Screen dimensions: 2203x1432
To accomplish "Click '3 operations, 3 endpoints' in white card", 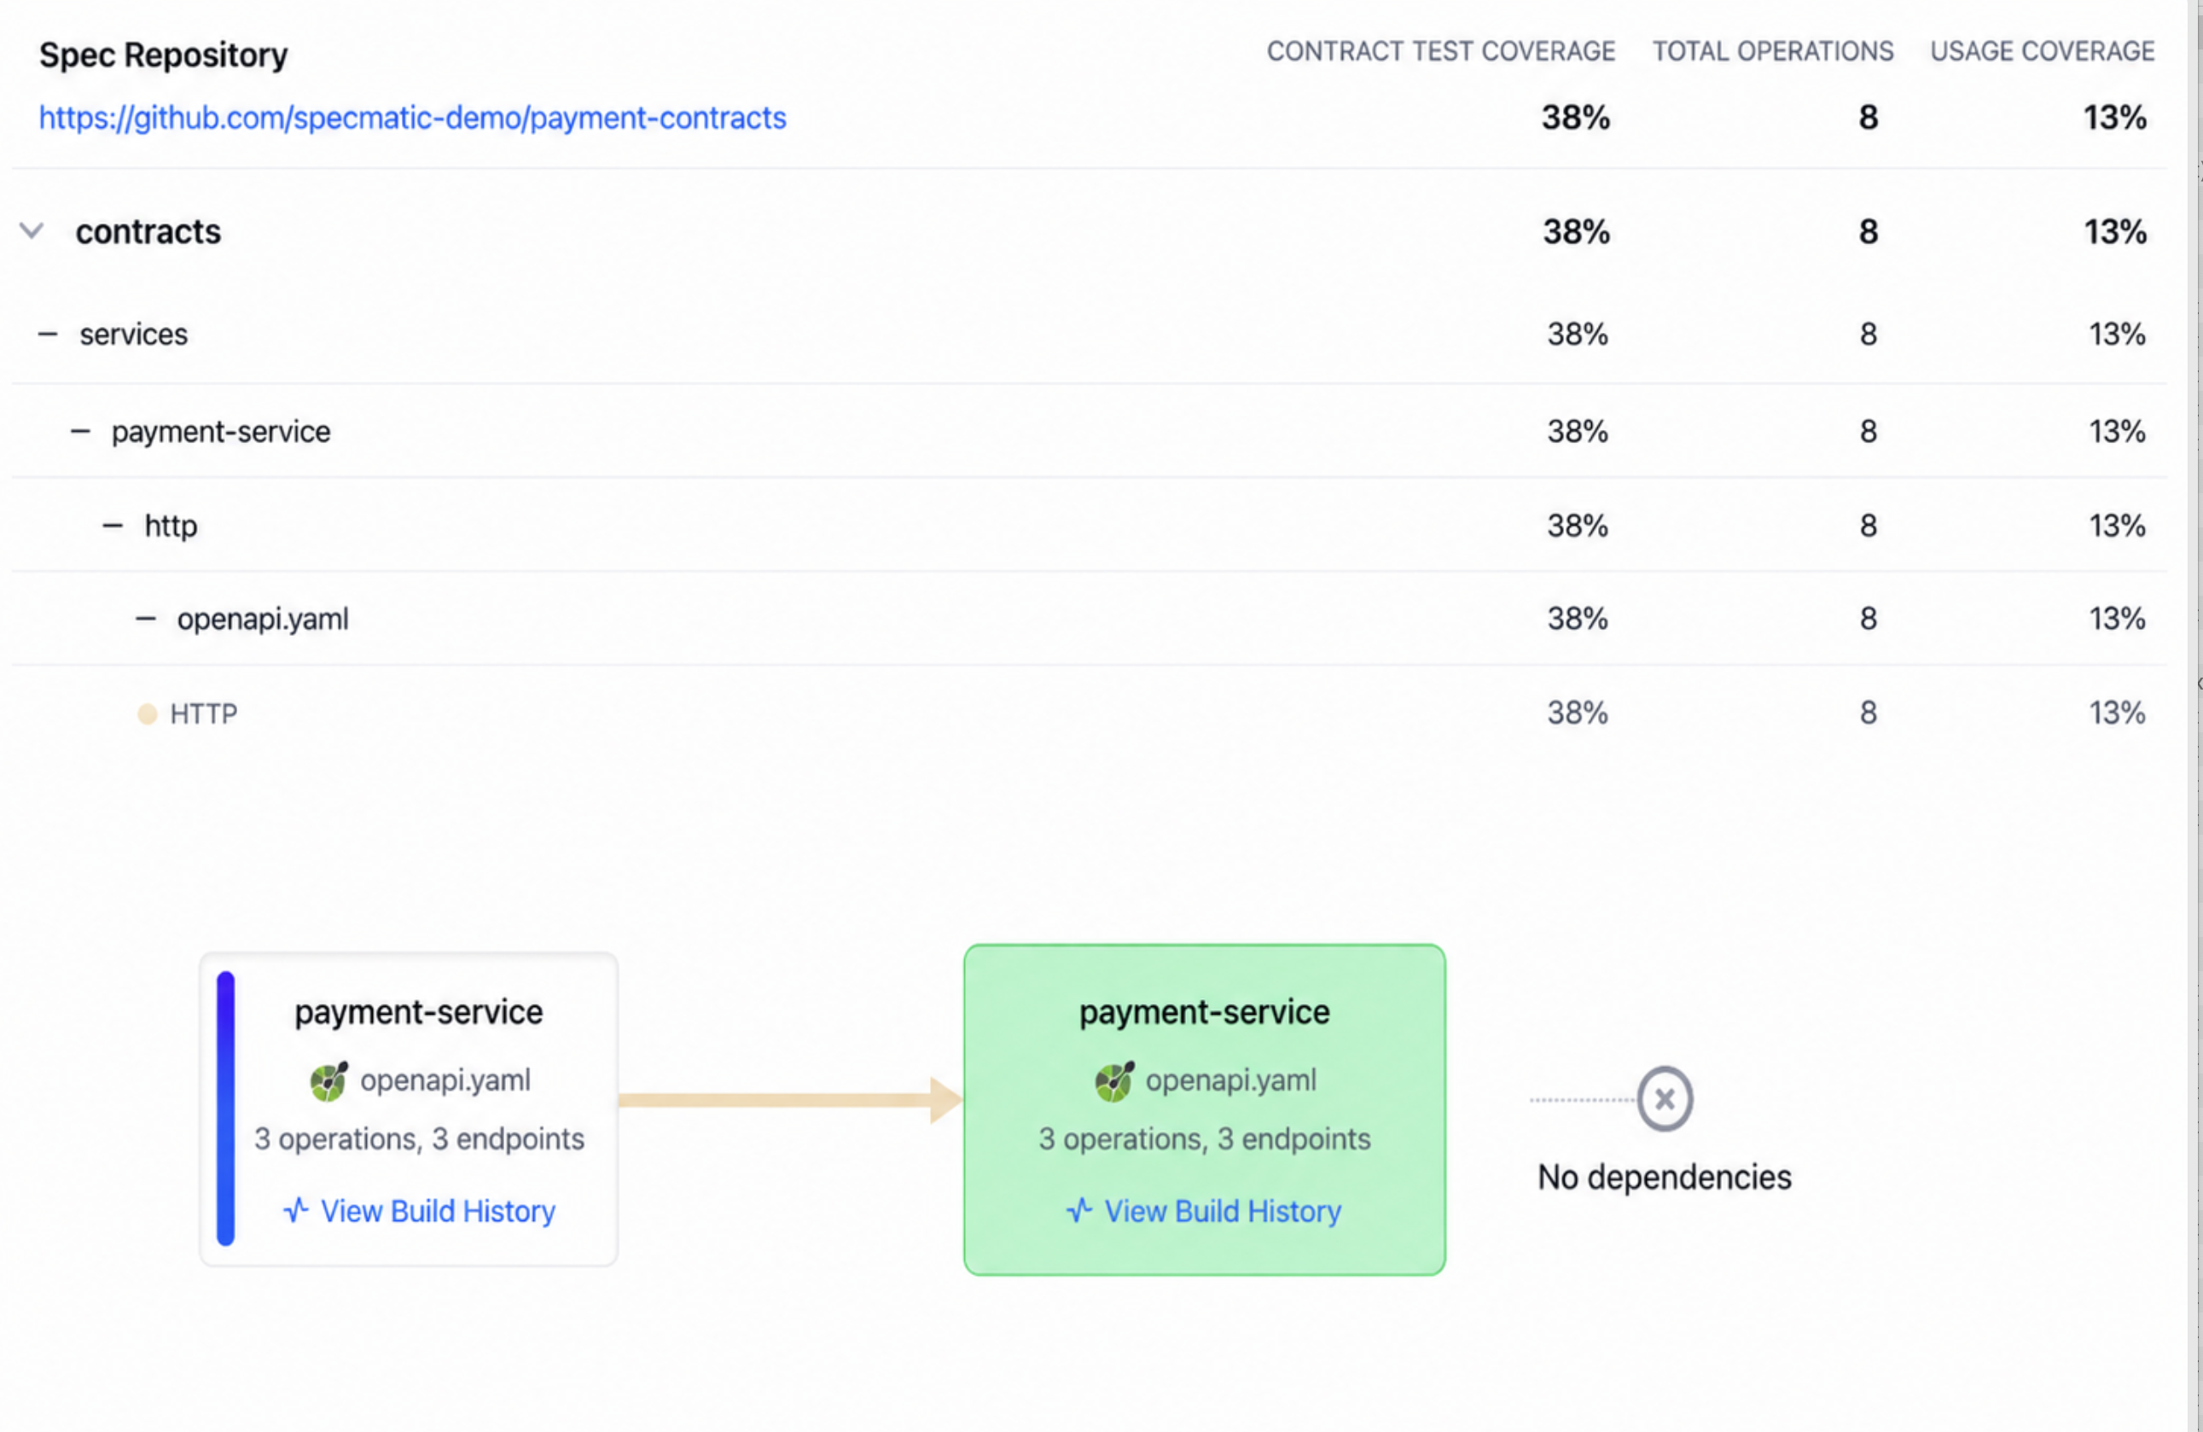I will [x=419, y=1138].
